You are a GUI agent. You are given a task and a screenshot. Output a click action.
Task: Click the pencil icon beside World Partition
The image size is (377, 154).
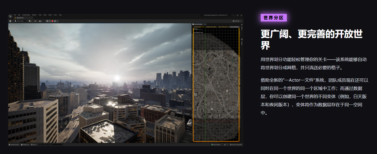[x=242, y=25]
